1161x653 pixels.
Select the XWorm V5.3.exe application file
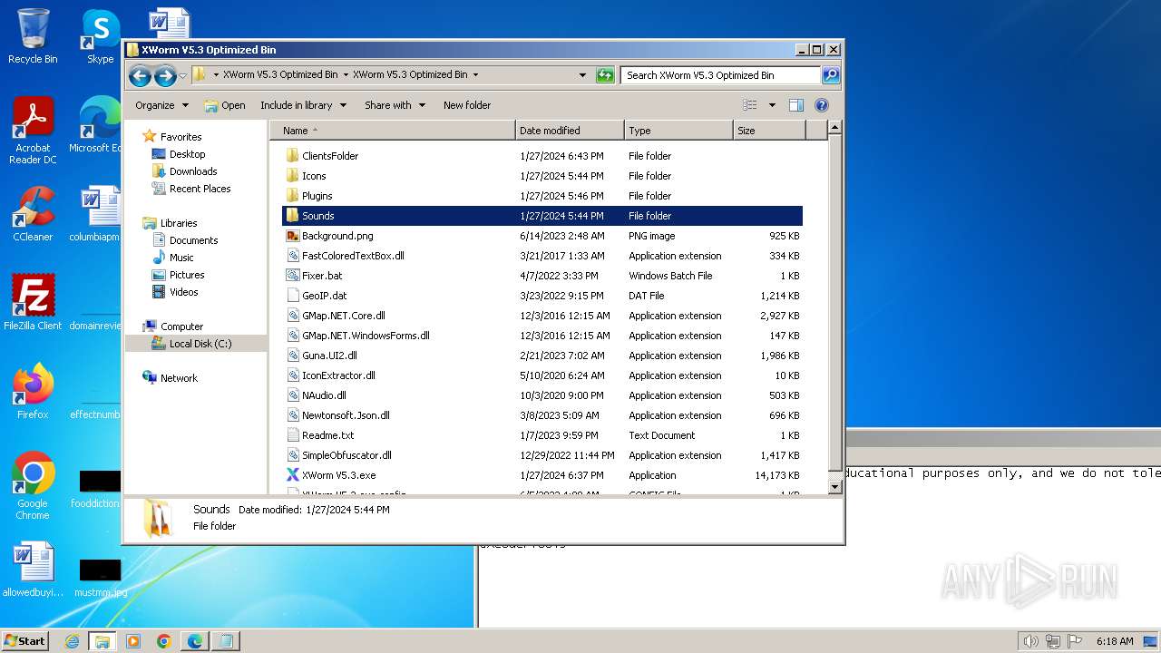337,475
